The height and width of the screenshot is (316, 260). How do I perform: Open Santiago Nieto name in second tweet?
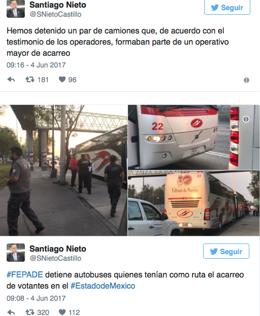58,249
